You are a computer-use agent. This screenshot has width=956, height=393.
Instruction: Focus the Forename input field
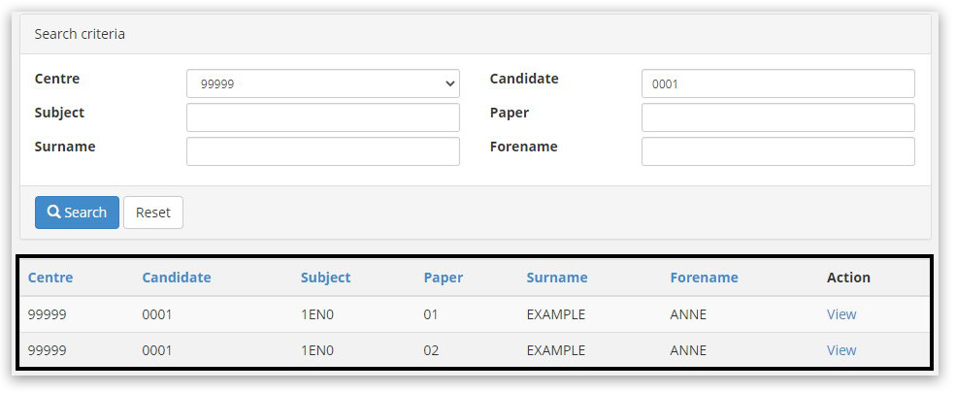point(777,152)
